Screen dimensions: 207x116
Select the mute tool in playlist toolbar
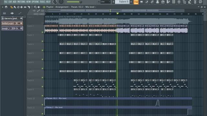22,7
